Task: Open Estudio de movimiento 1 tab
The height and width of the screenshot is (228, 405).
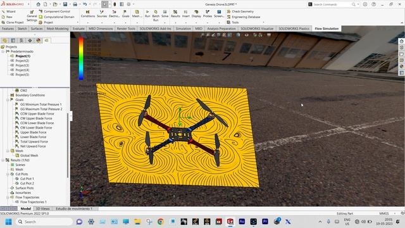Action: tap(74, 208)
